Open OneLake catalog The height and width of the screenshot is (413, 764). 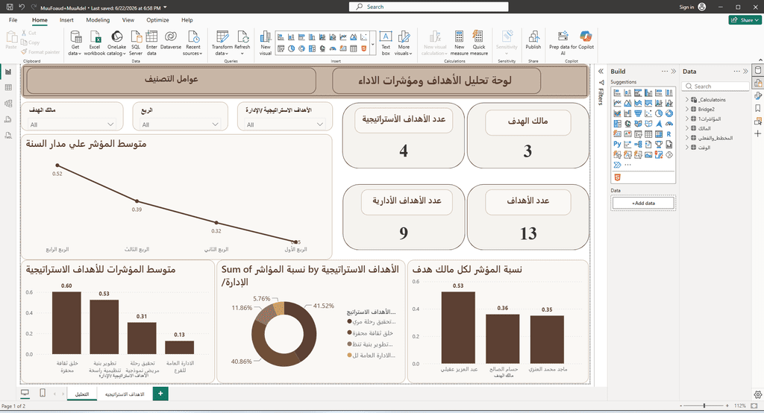pyautogui.click(x=116, y=43)
